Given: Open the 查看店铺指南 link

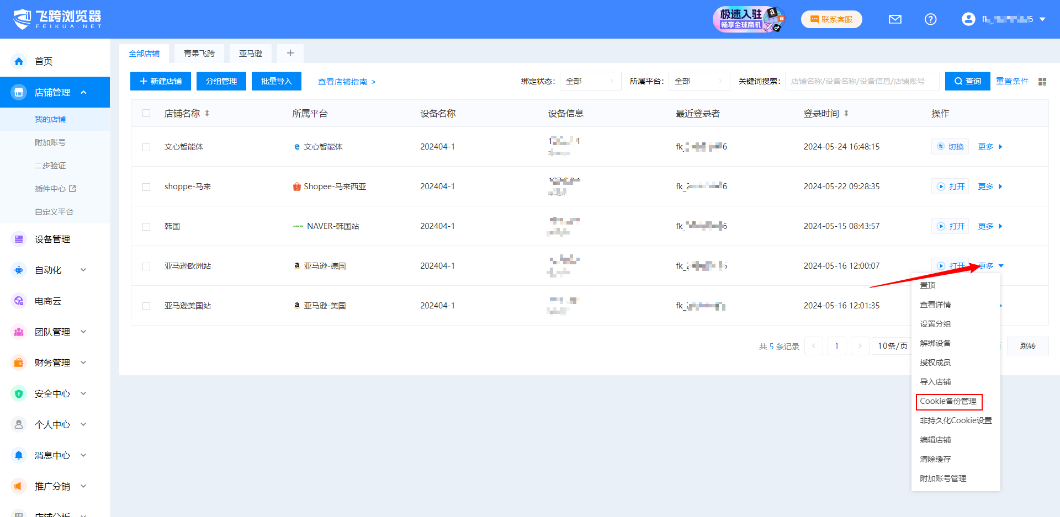Looking at the screenshot, I should [x=346, y=82].
